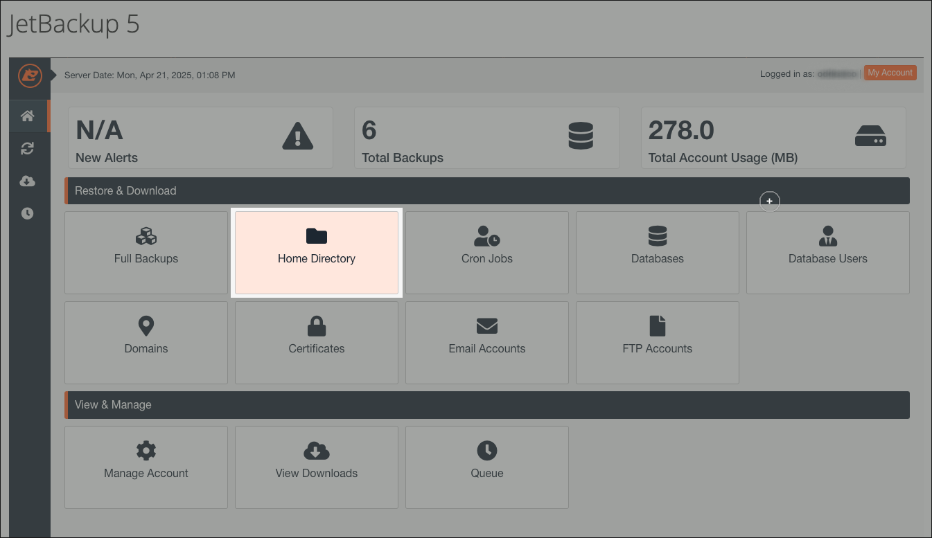Click the Restore & Download section header
Viewport: 932px width, 538px height.
(487, 190)
